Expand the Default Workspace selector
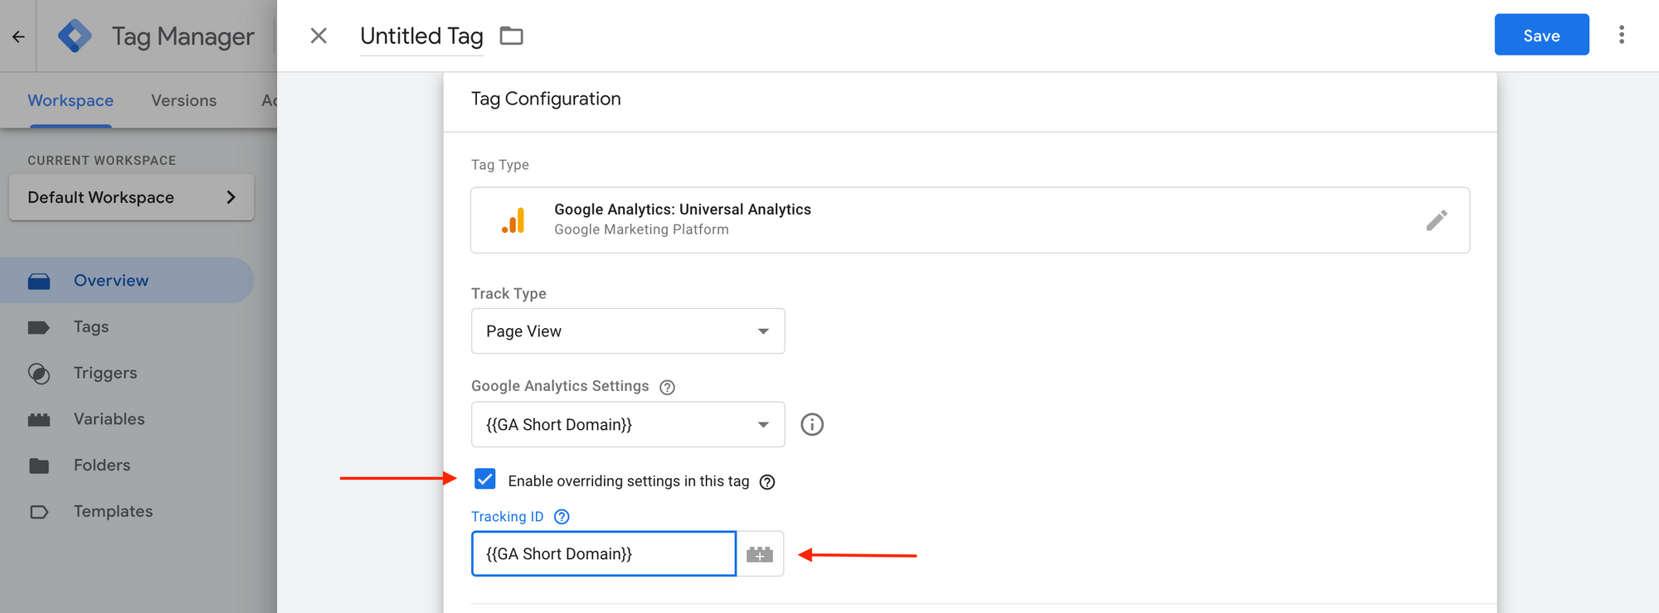1659x613 pixels. click(131, 197)
